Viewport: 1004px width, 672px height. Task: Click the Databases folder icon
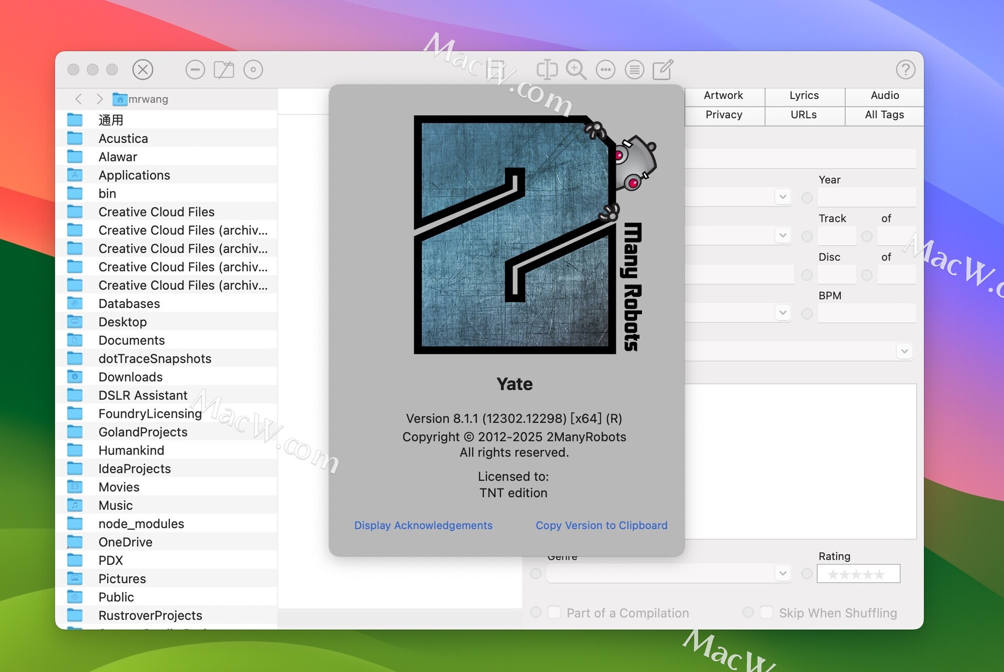tap(75, 303)
